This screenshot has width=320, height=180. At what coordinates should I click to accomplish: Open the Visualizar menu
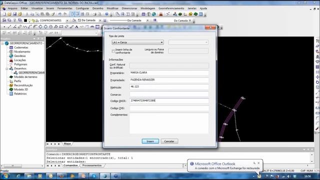tap(37, 8)
